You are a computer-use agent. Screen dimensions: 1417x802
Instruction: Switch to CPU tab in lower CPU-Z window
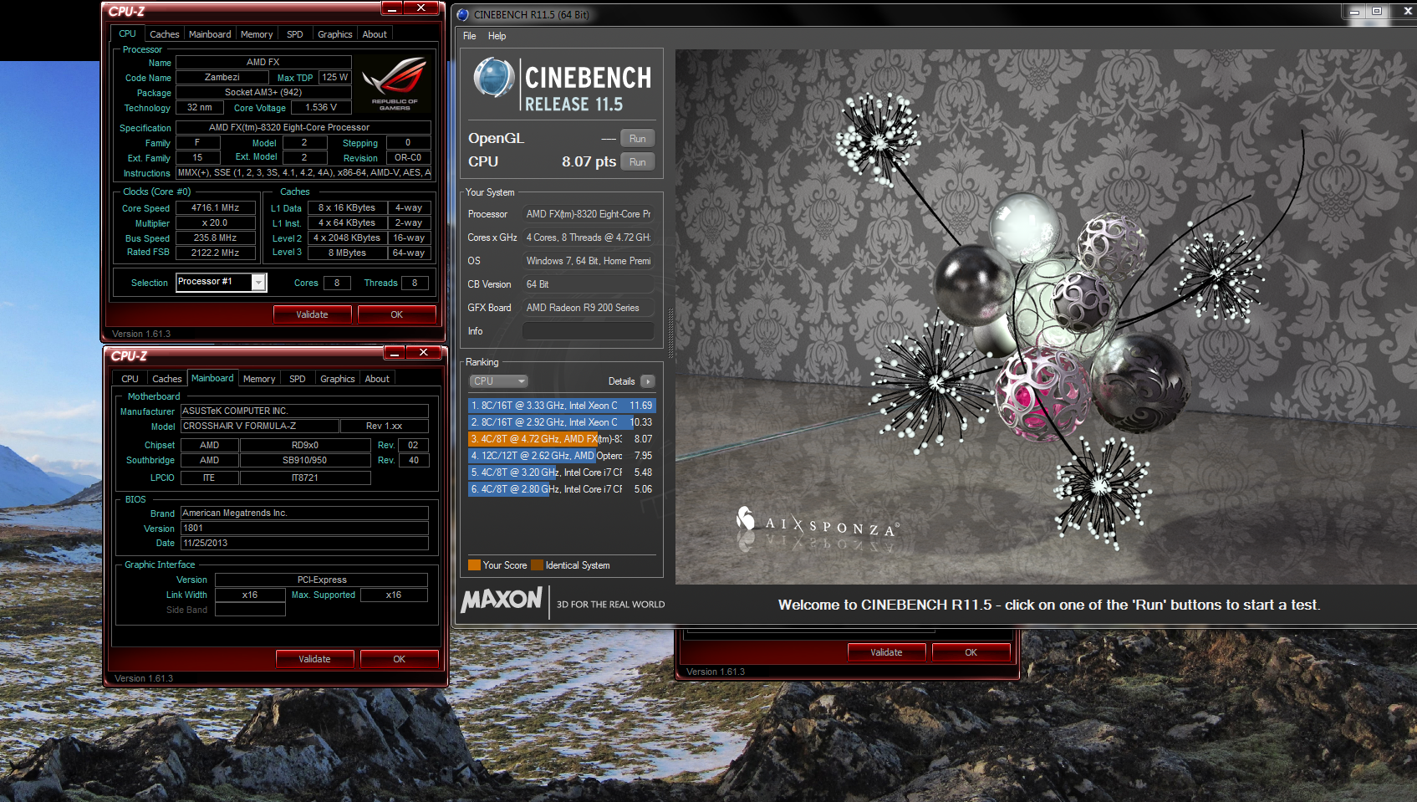click(130, 379)
